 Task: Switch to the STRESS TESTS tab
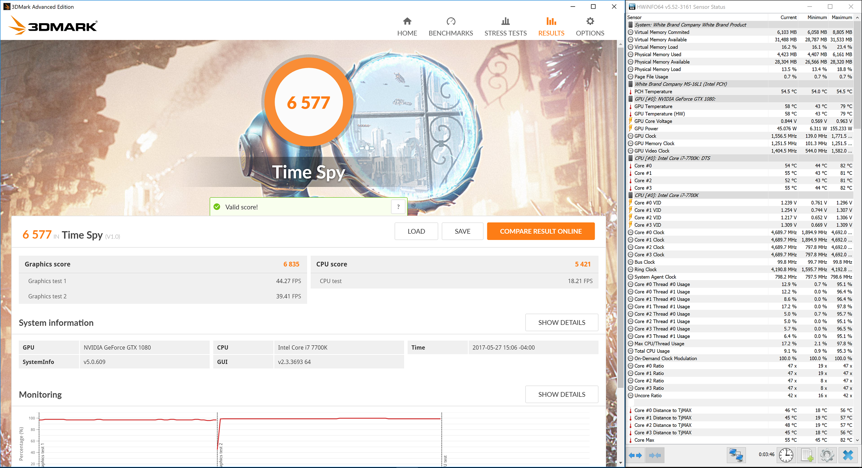point(505,27)
